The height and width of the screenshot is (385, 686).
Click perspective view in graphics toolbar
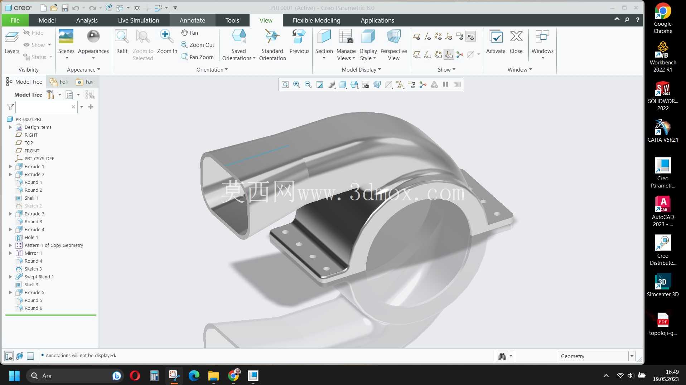[377, 84]
